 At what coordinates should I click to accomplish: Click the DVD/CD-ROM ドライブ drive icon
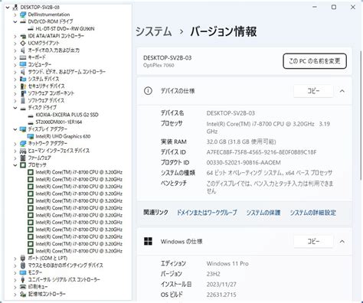pos(23,21)
